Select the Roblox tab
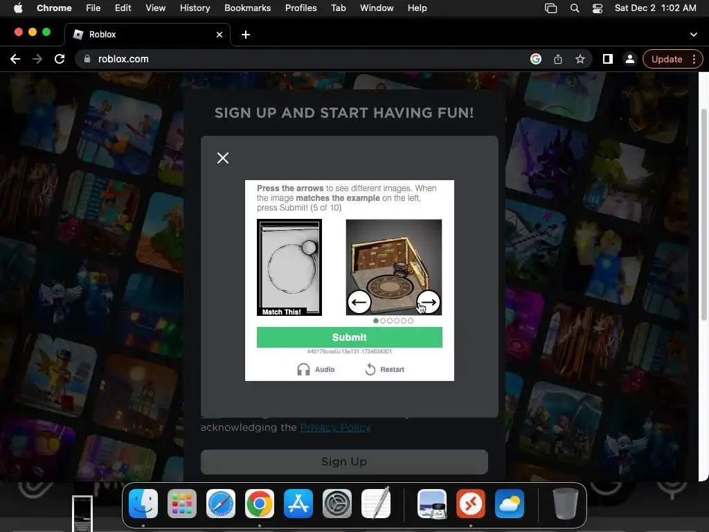This screenshot has width=709, height=532. (x=147, y=35)
